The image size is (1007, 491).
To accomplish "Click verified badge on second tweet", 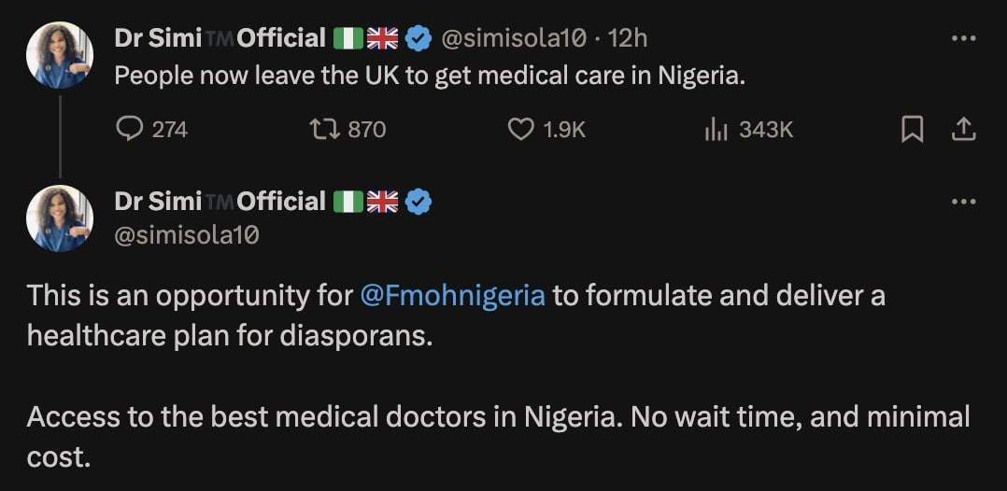I will coord(418,201).
